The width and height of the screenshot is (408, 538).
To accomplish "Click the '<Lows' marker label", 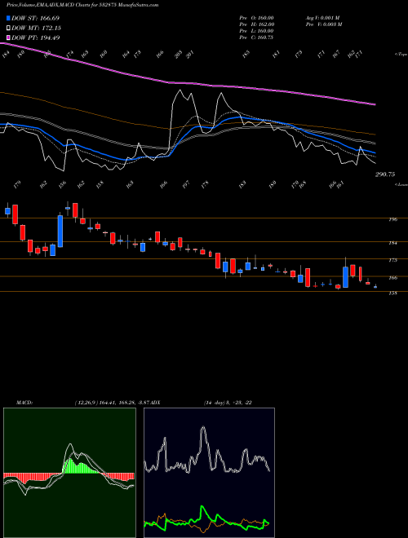I will tap(401, 184).
